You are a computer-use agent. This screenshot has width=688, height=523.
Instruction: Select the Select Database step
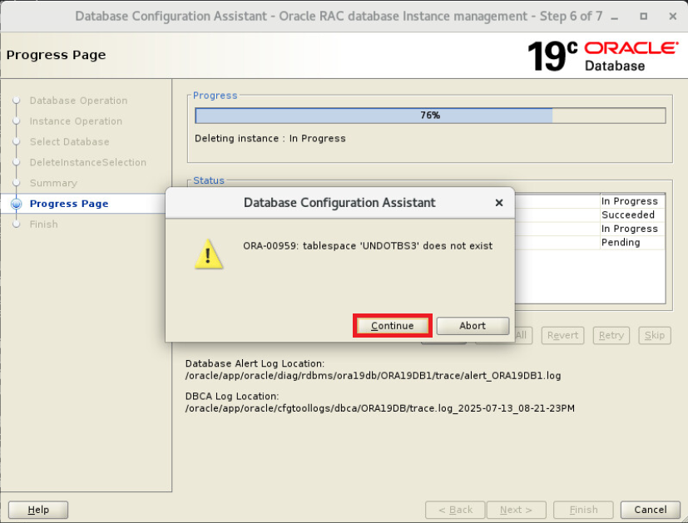(x=69, y=141)
